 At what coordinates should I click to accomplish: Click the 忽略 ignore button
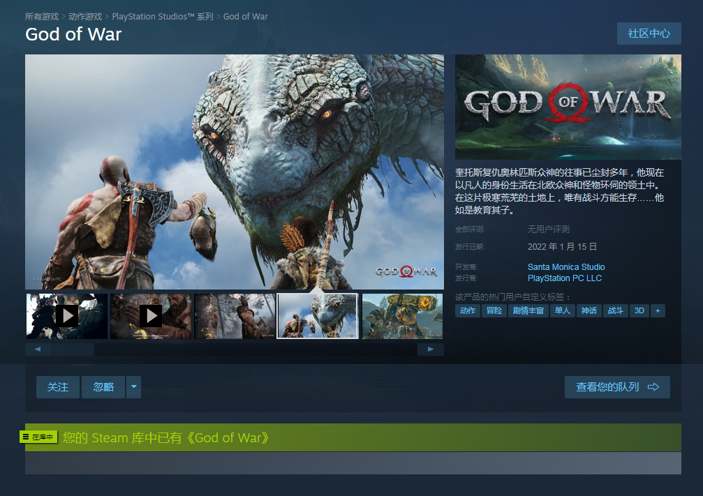pyautogui.click(x=103, y=387)
